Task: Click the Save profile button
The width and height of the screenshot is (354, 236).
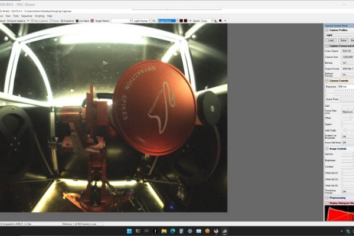Action: pyautogui.click(x=343, y=40)
